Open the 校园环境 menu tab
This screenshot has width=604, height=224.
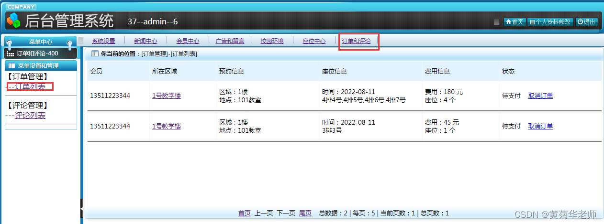272,41
